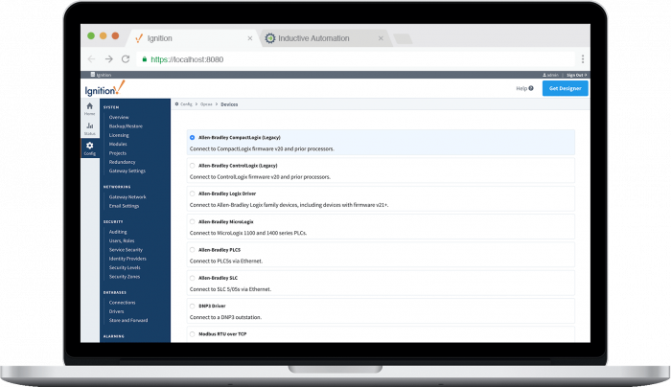Open Connections under Databases

(122, 303)
